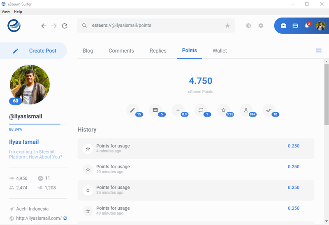Click the 4.750 eSteem Points total
Viewport: 329px width, 225px height.
201,81
